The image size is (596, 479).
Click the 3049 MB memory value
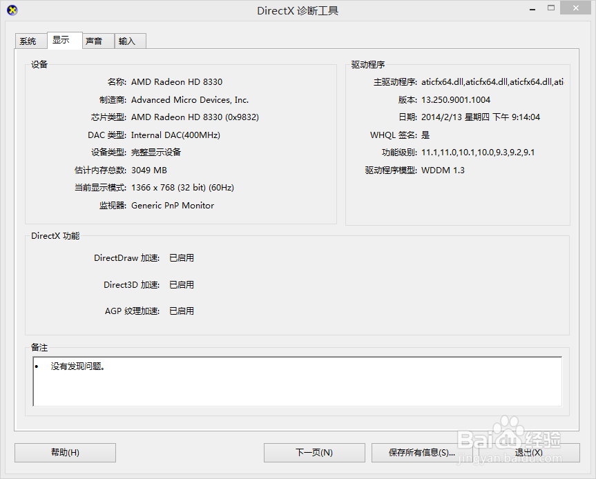pos(149,170)
